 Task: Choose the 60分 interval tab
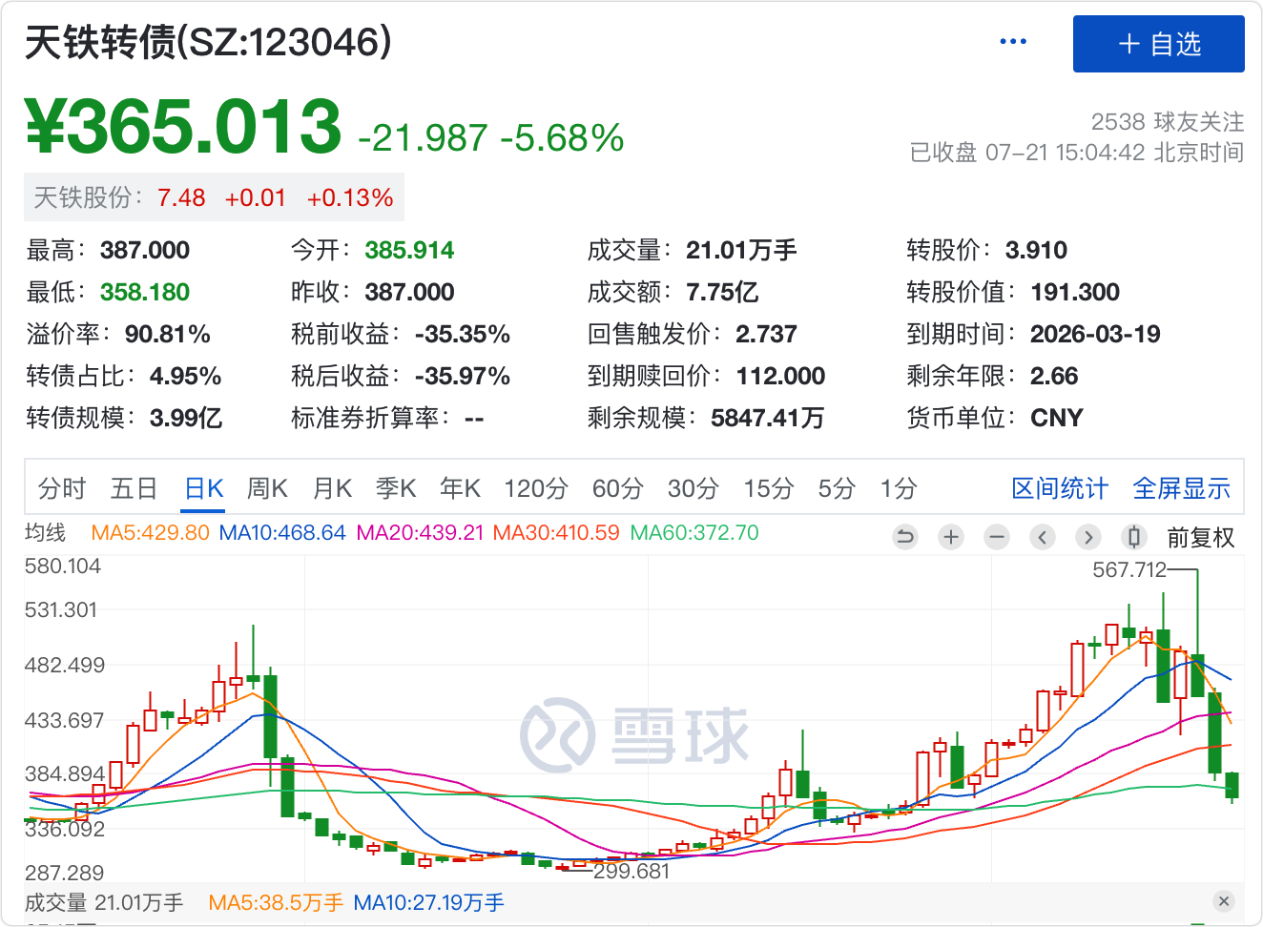pyautogui.click(x=617, y=489)
